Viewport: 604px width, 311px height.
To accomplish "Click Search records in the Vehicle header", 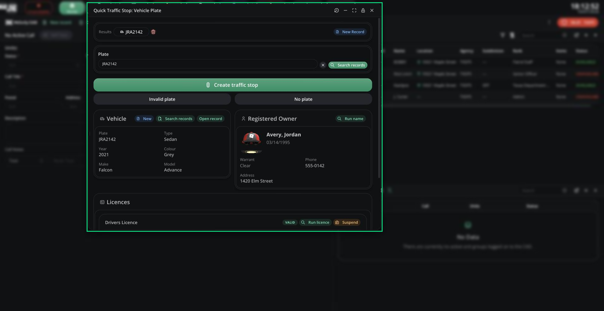I will [x=175, y=119].
